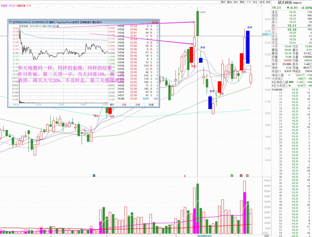Add stock via +自选 button
The height and width of the screenshot is (237, 312).
coord(262,2)
